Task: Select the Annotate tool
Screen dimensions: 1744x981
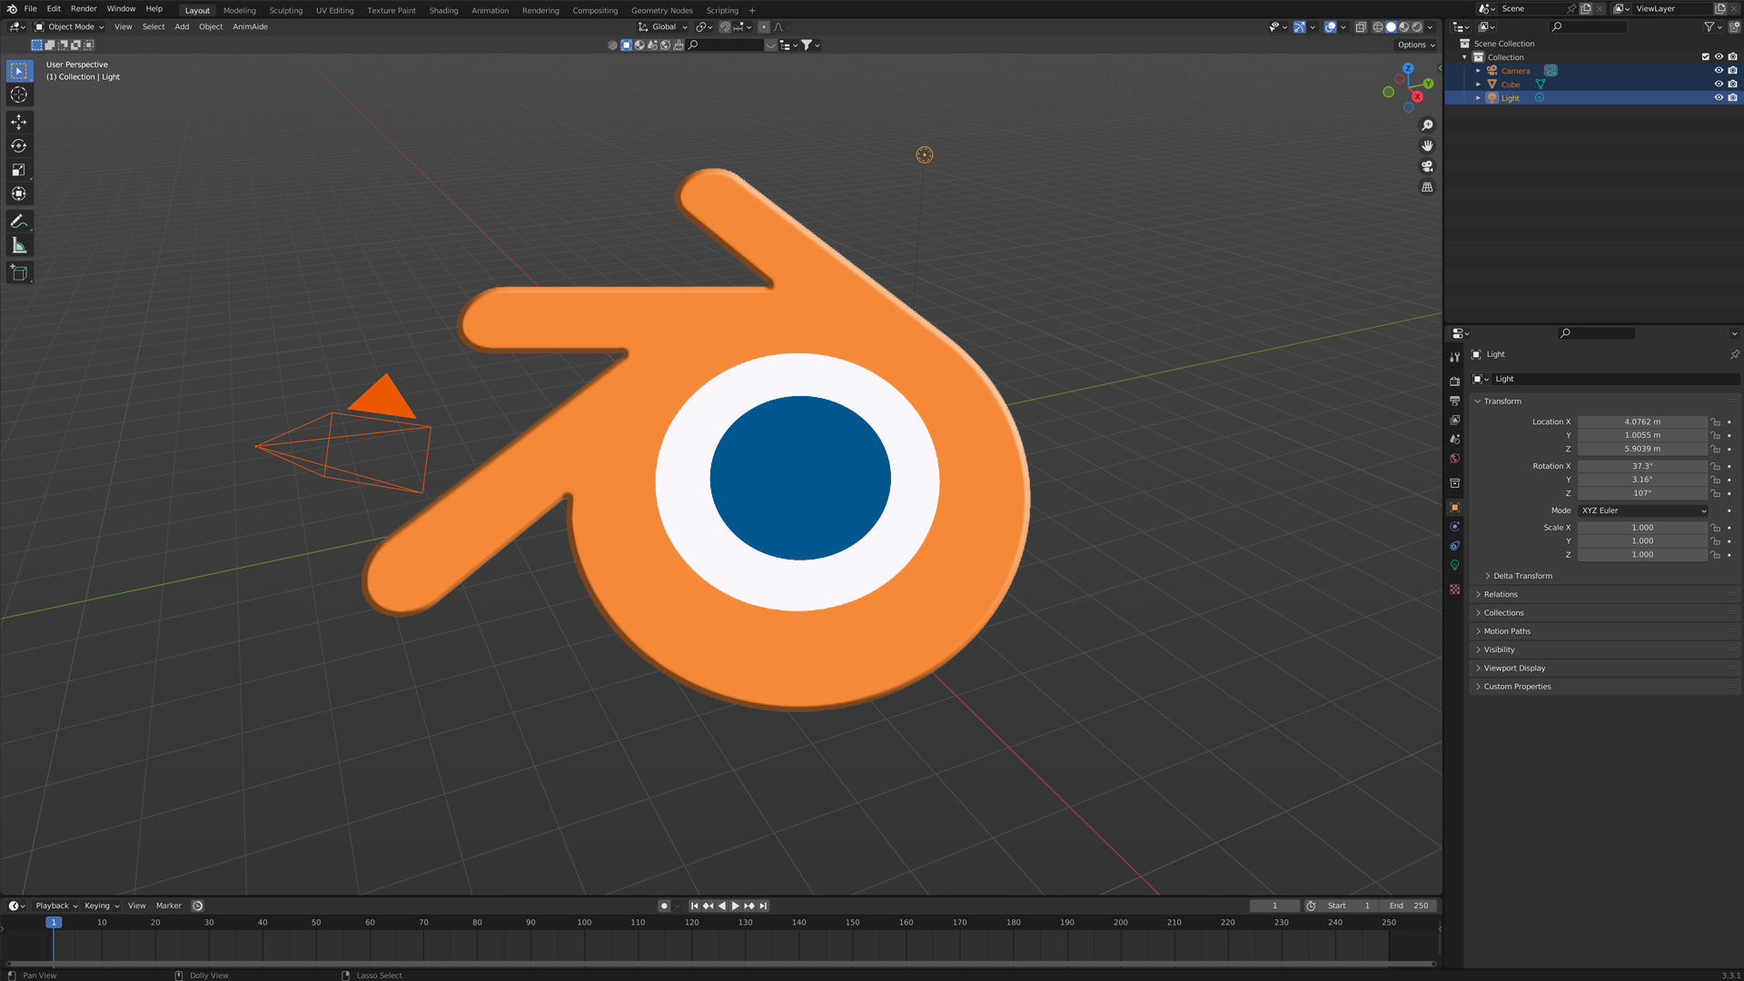Action: click(x=18, y=222)
